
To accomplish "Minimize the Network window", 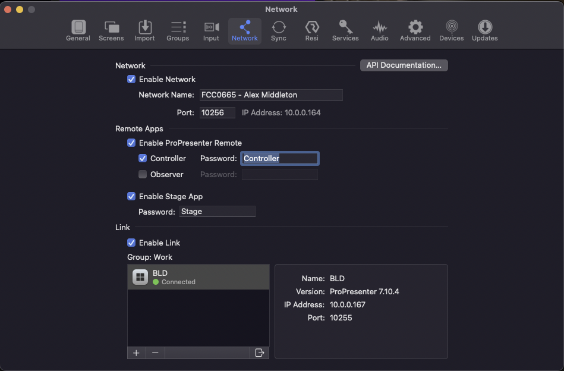I will tap(20, 10).
